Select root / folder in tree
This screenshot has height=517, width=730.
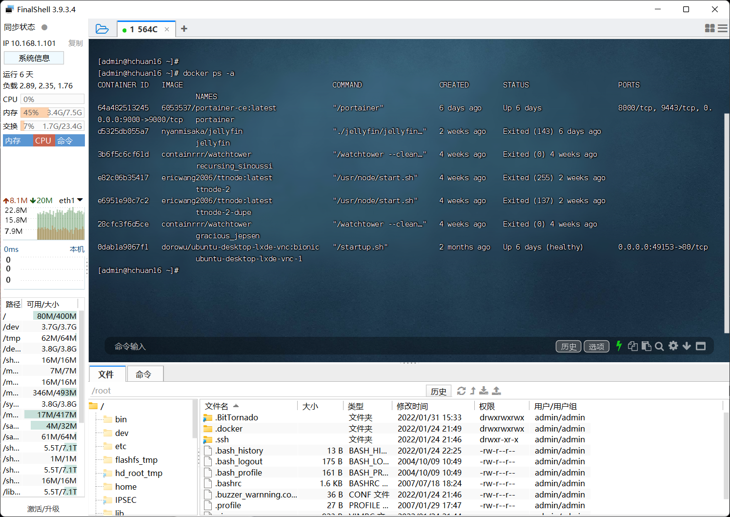(97, 406)
